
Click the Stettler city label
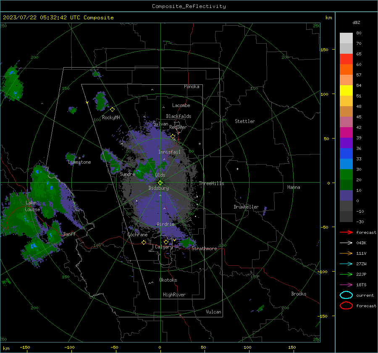point(245,121)
